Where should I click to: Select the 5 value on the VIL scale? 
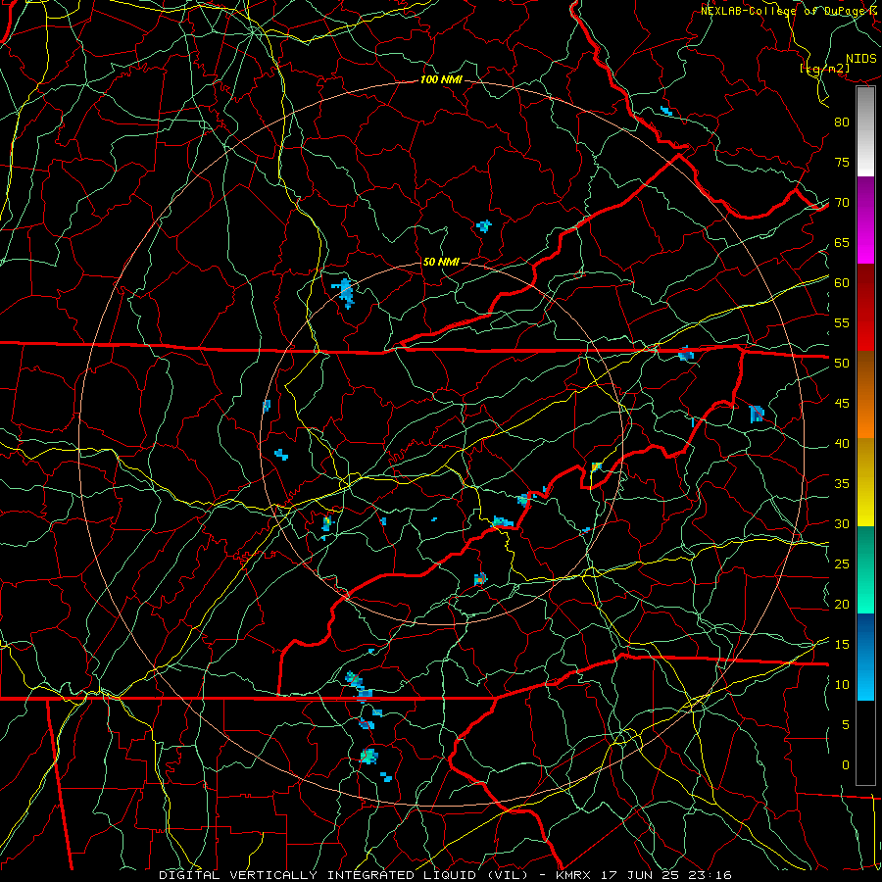click(846, 725)
